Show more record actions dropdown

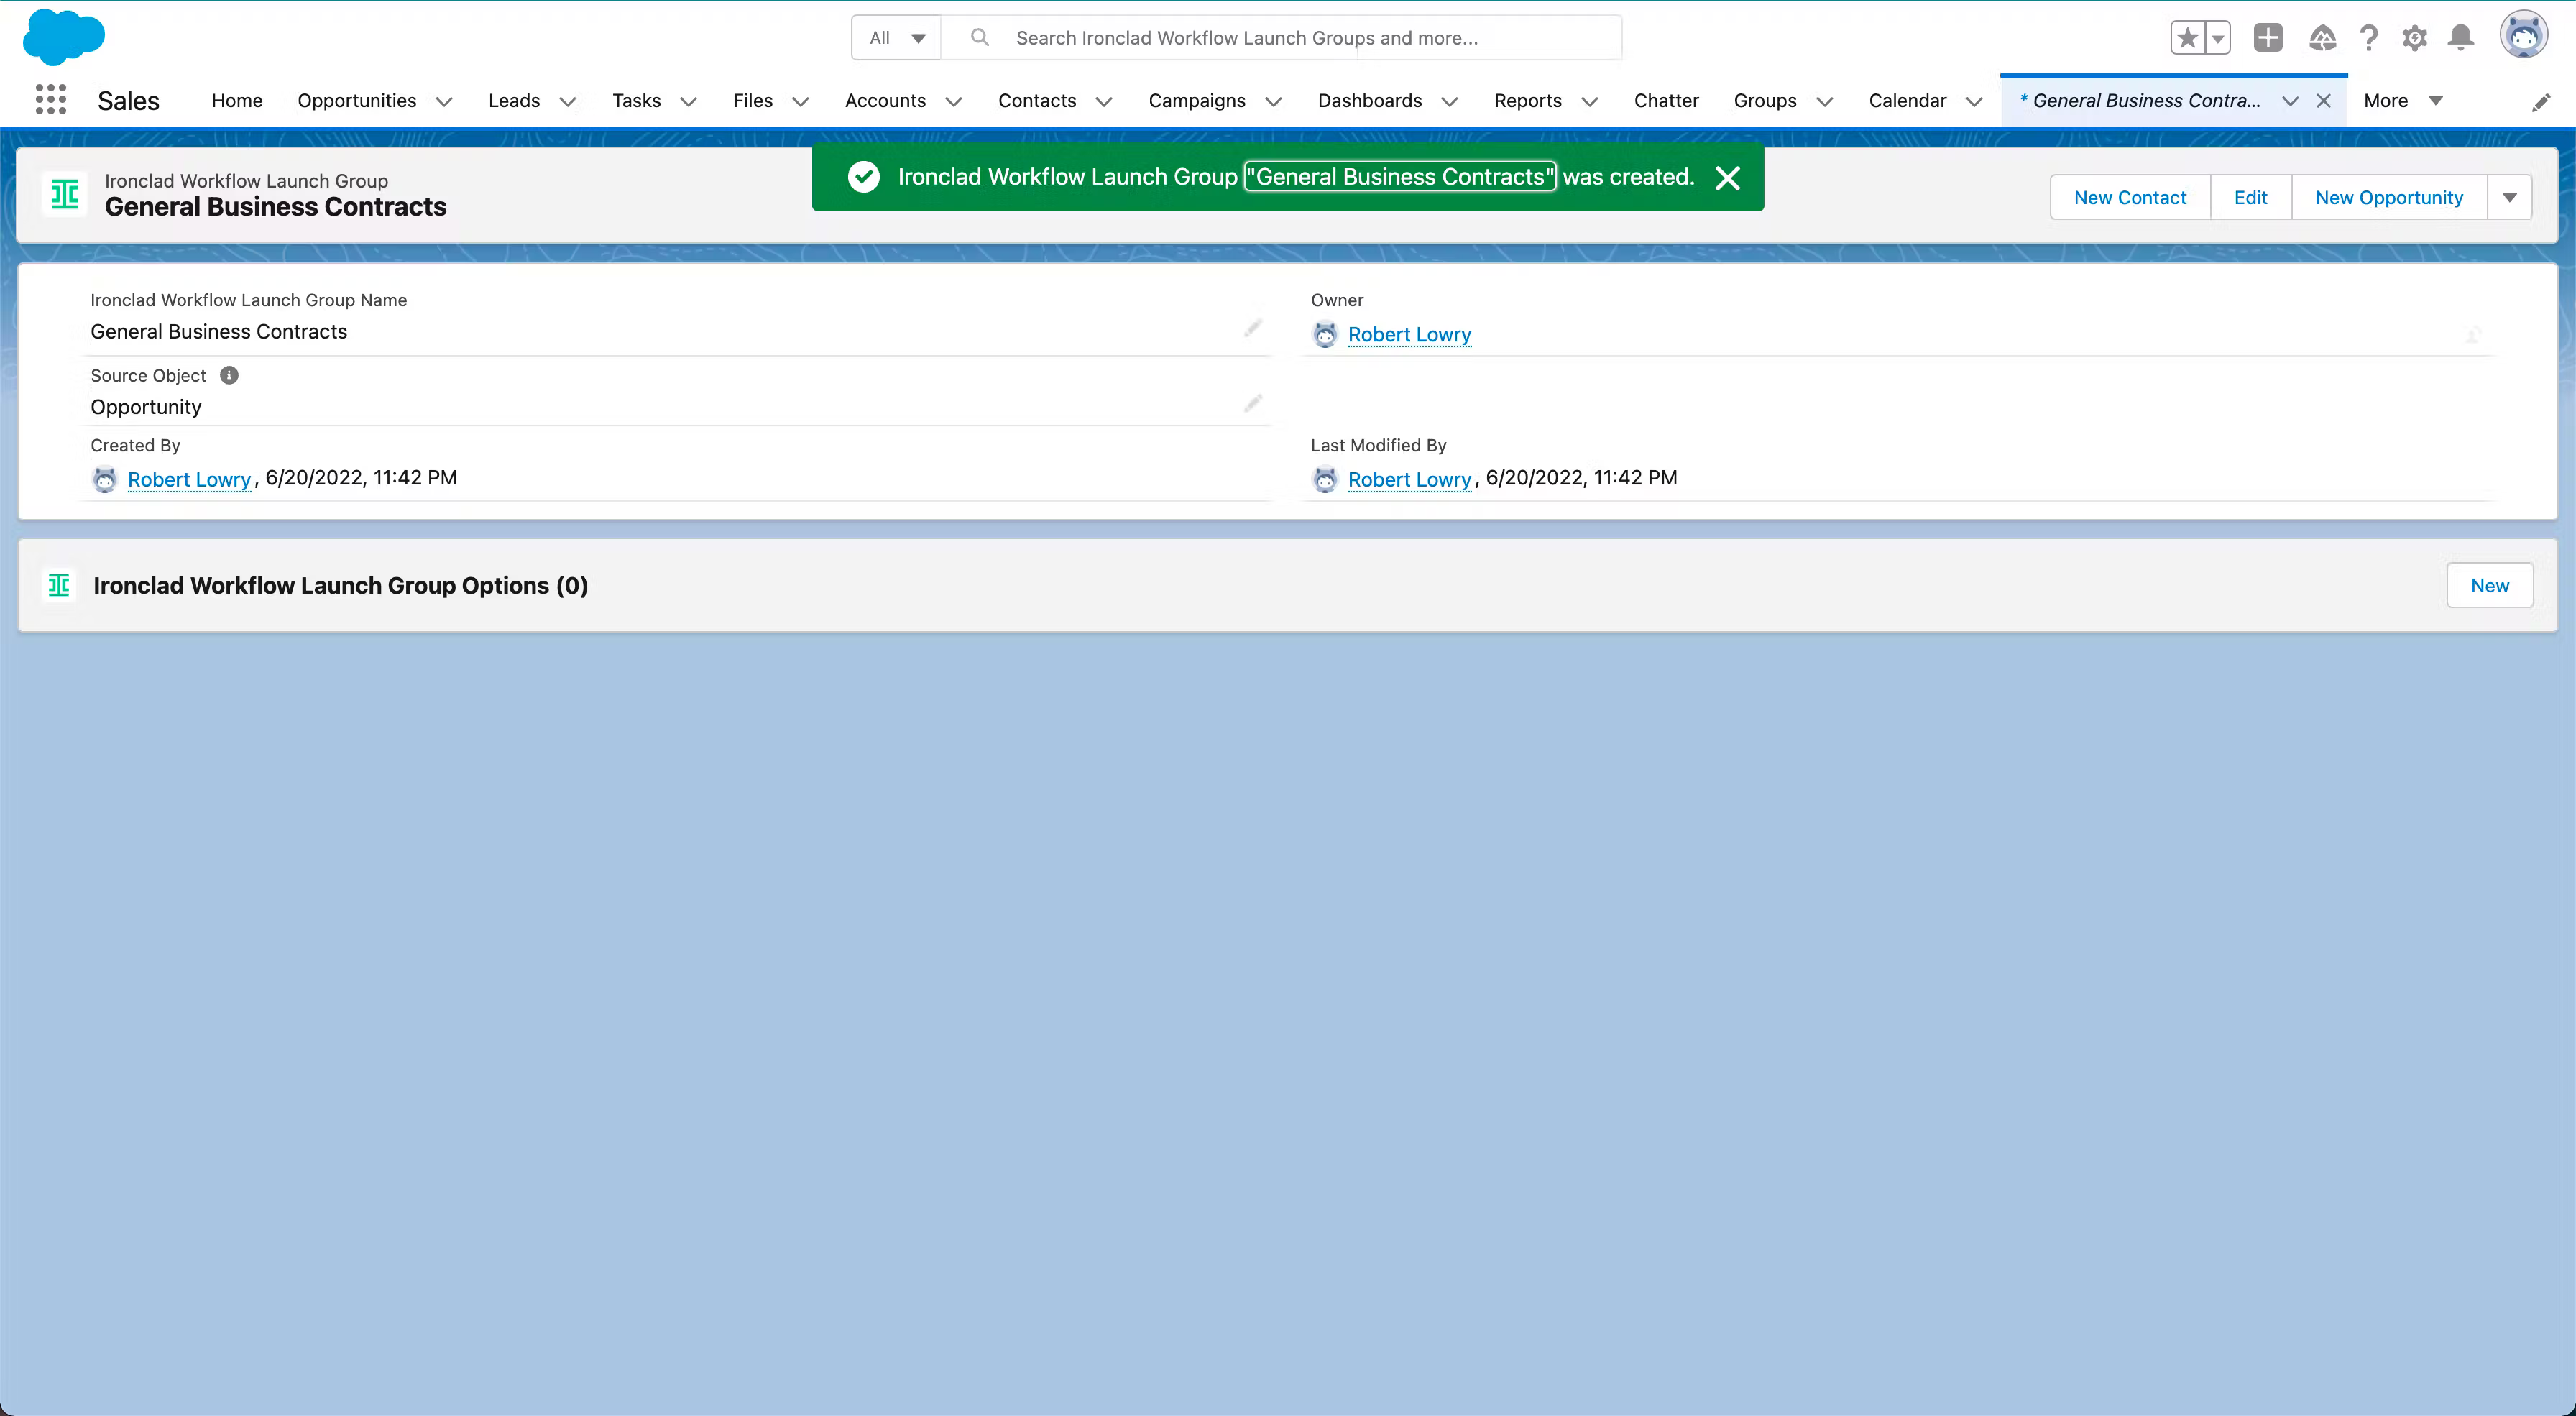(x=2510, y=197)
